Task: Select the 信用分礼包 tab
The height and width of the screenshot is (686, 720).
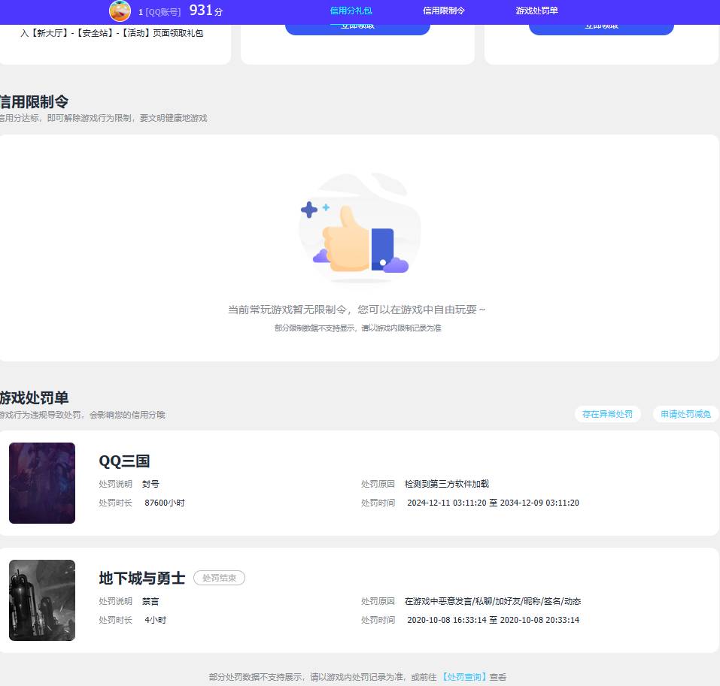Action: click(x=351, y=11)
